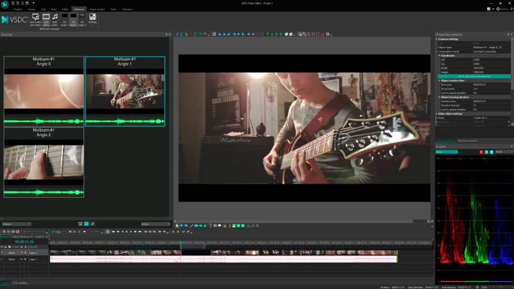Toggle the active middle view button in Sources footer
The height and width of the screenshot is (289, 514).
click(87, 223)
